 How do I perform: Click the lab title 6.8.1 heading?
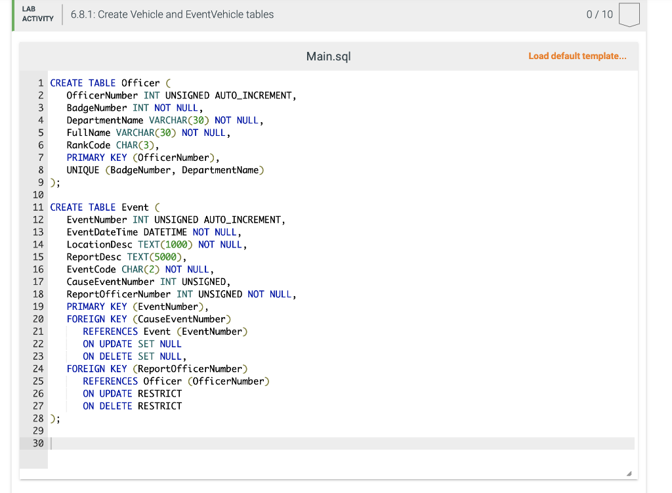pyautogui.click(x=172, y=14)
